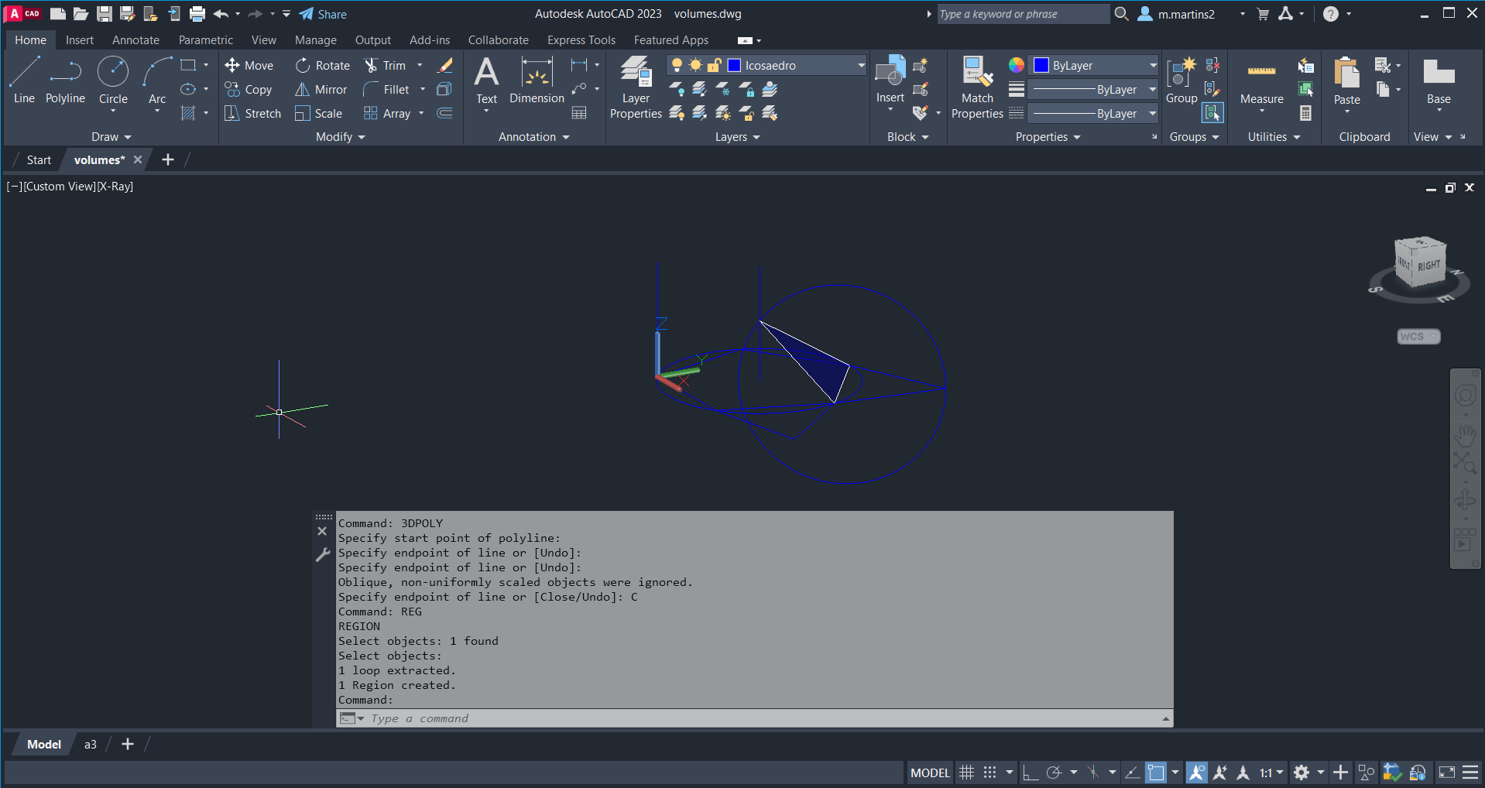Select the Line drawing tool
This screenshot has height=788, width=1485.
[x=24, y=80]
